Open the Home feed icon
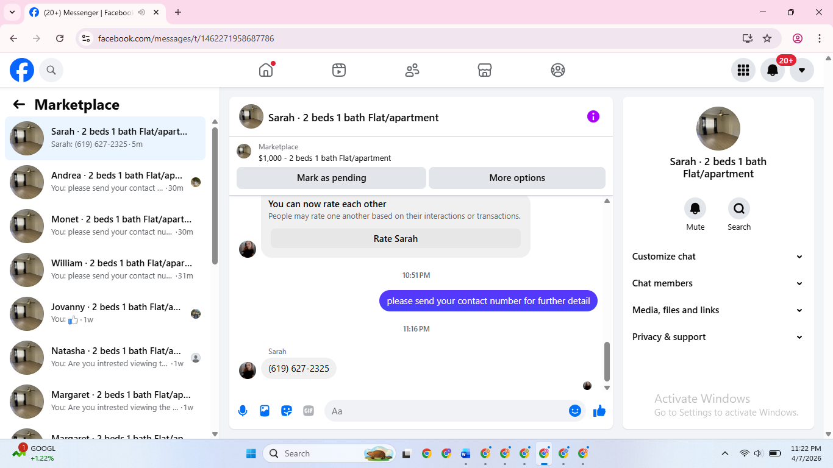The image size is (833, 468). (266, 70)
